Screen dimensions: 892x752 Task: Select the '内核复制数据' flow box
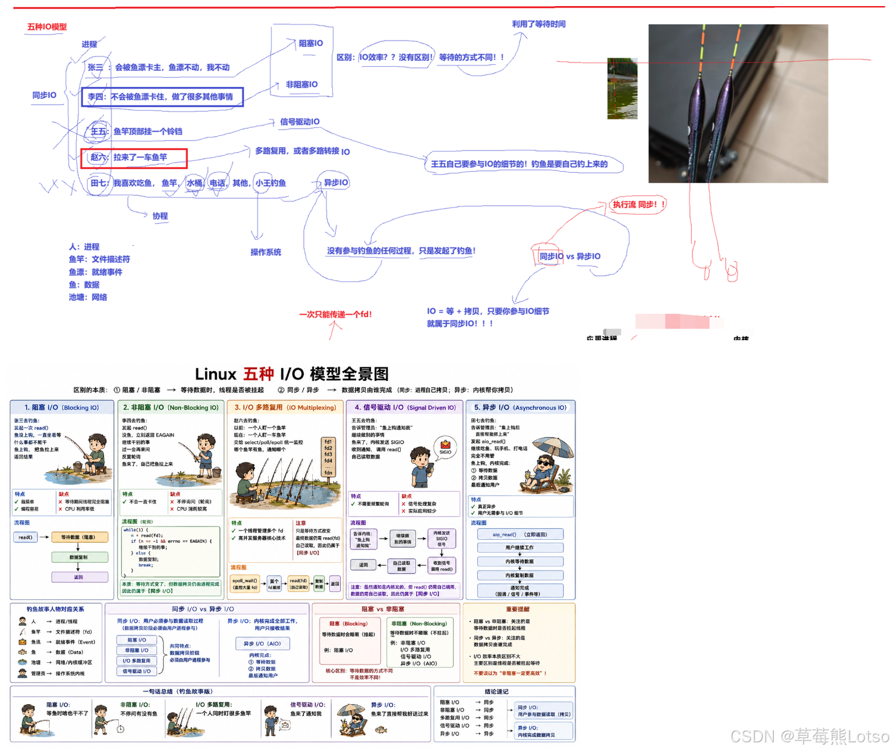[520, 576]
